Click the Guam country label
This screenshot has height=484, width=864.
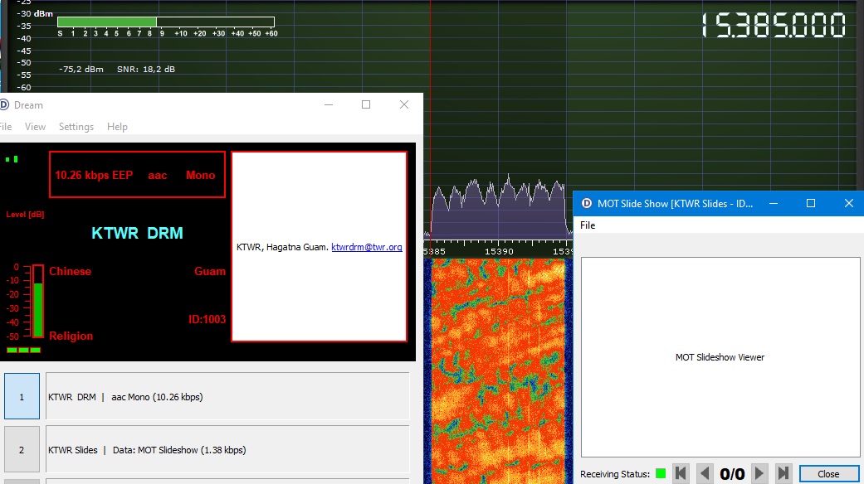(210, 271)
